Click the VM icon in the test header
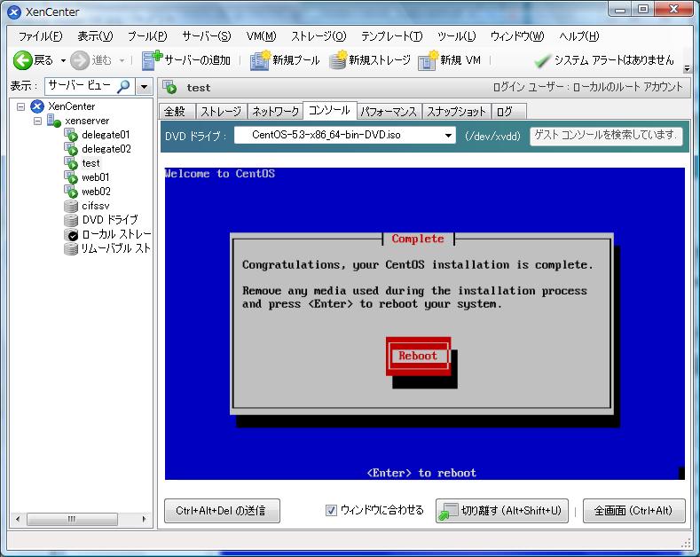 click(x=169, y=87)
